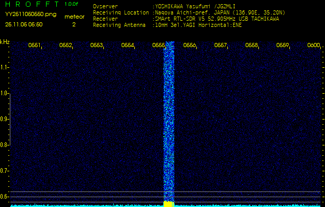Click the 0.8 kHz frequency label
This screenshot has height=207, width=325.
coord(4,145)
